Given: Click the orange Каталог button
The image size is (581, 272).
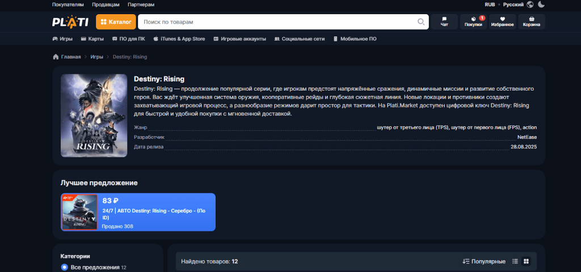Looking at the screenshot, I should pyautogui.click(x=116, y=22).
